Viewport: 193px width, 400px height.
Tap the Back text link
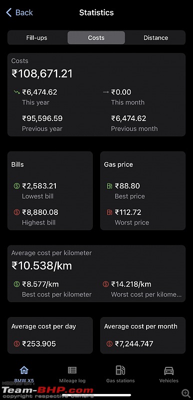pyautogui.click(x=24, y=12)
